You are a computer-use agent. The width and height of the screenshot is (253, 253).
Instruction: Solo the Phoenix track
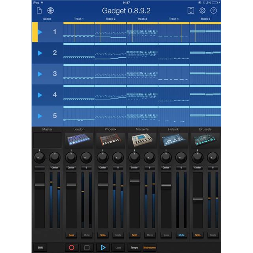click(103, 235)
